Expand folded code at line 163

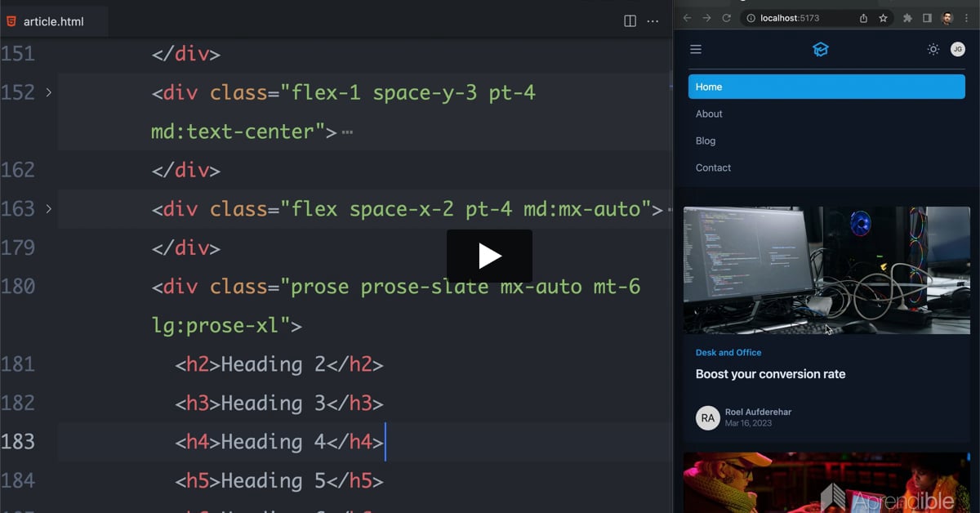[x=48, y=209]
